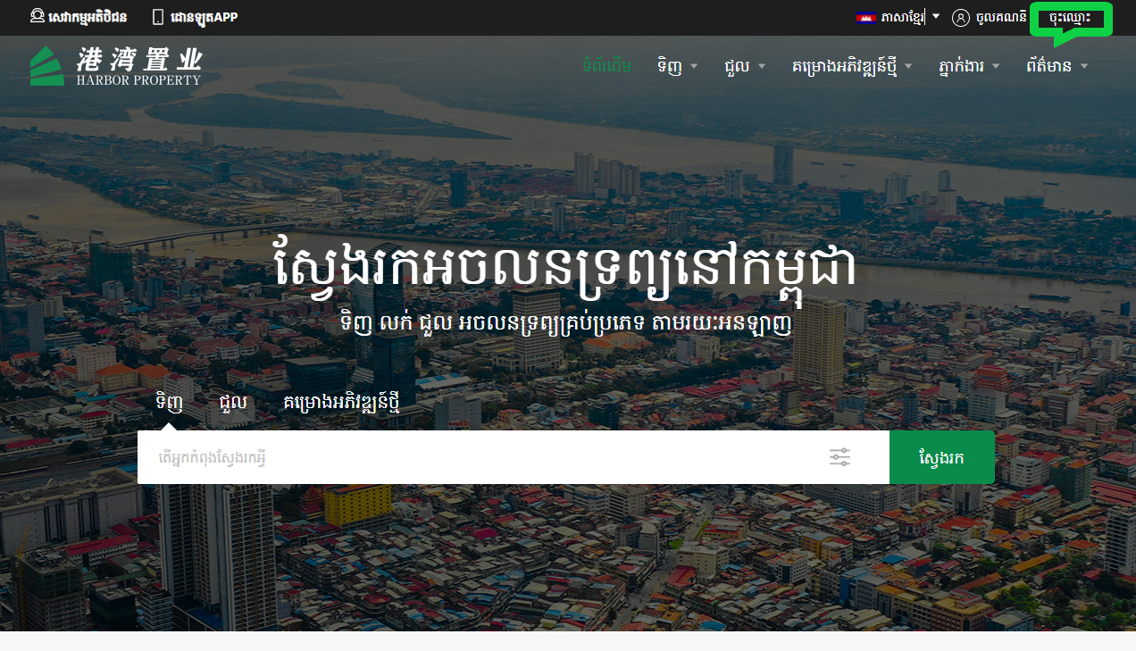Image resolution: width=1136 pixels, height=651 pixels.
Task: Select គម្រោងអភិវឌ្ឍន៍ថ្មី tab above the search box
Action: 341,403
